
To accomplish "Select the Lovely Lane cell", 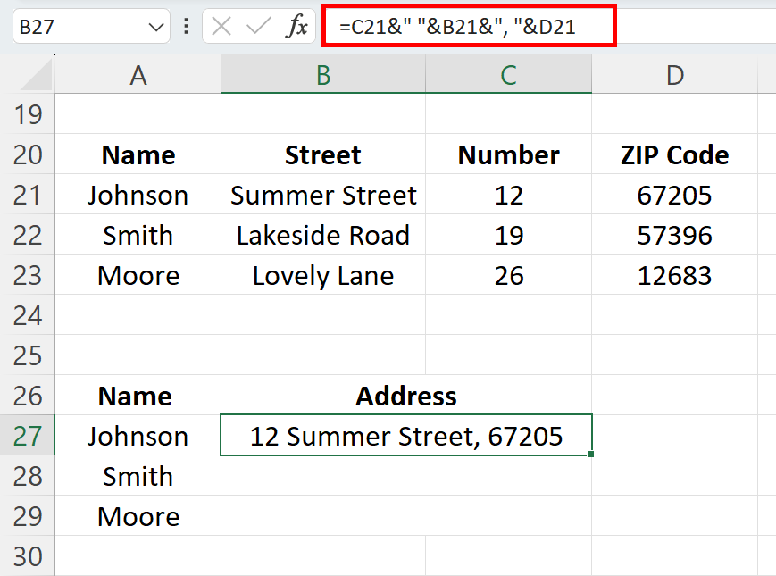I will click(323, 275).
